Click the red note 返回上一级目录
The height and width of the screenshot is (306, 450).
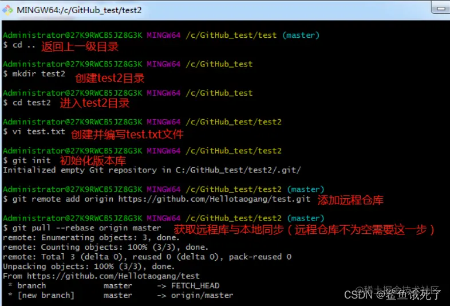80,46
